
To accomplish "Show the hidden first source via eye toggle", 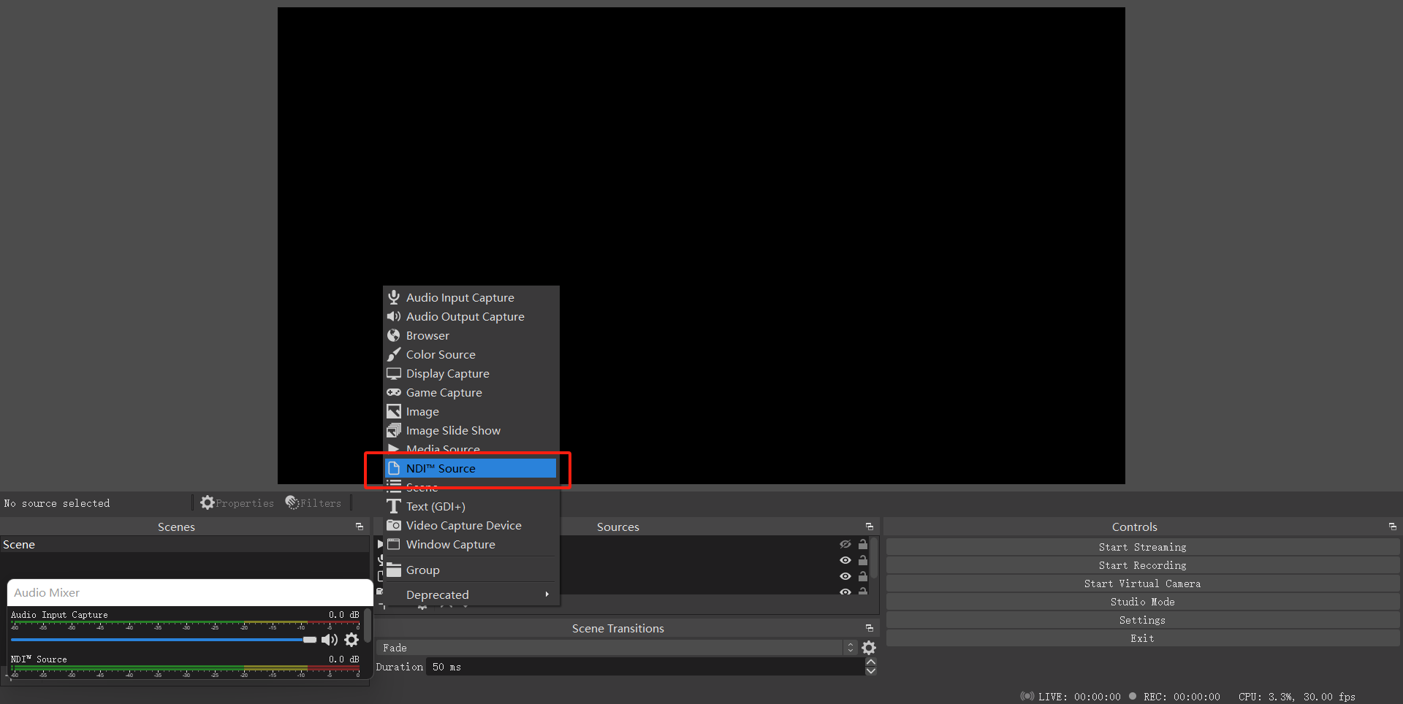I will pyautogui.click(x=845, y=544).
